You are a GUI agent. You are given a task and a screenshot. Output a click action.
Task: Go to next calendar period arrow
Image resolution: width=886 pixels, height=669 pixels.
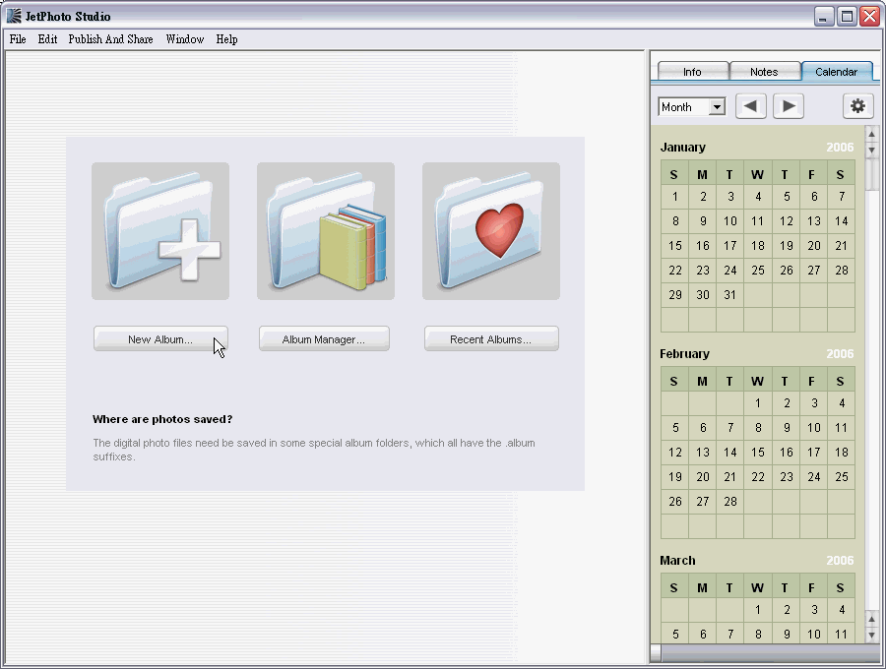[x=789, y=106]
